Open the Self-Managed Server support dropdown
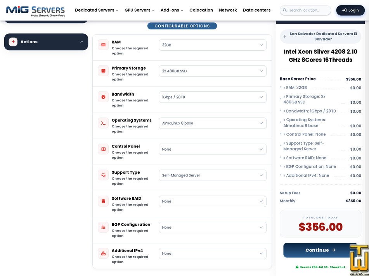 pos(213,175)
